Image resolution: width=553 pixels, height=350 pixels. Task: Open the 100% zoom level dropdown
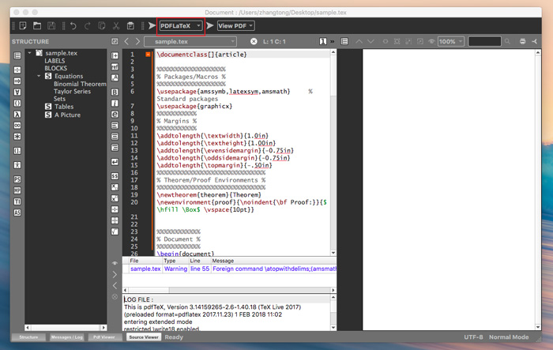point(451,42)
